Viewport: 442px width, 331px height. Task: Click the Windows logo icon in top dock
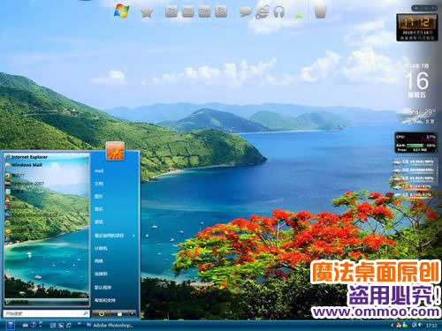click(122, 11)
